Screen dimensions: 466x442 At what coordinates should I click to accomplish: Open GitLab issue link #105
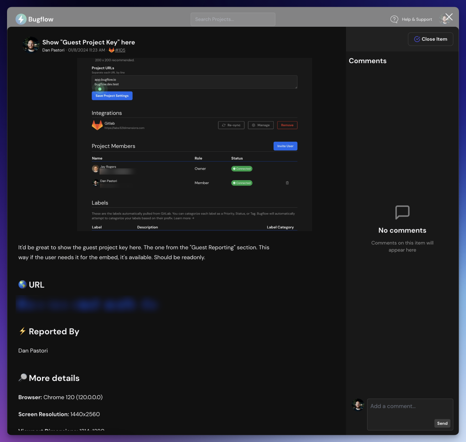coord(120,50)
